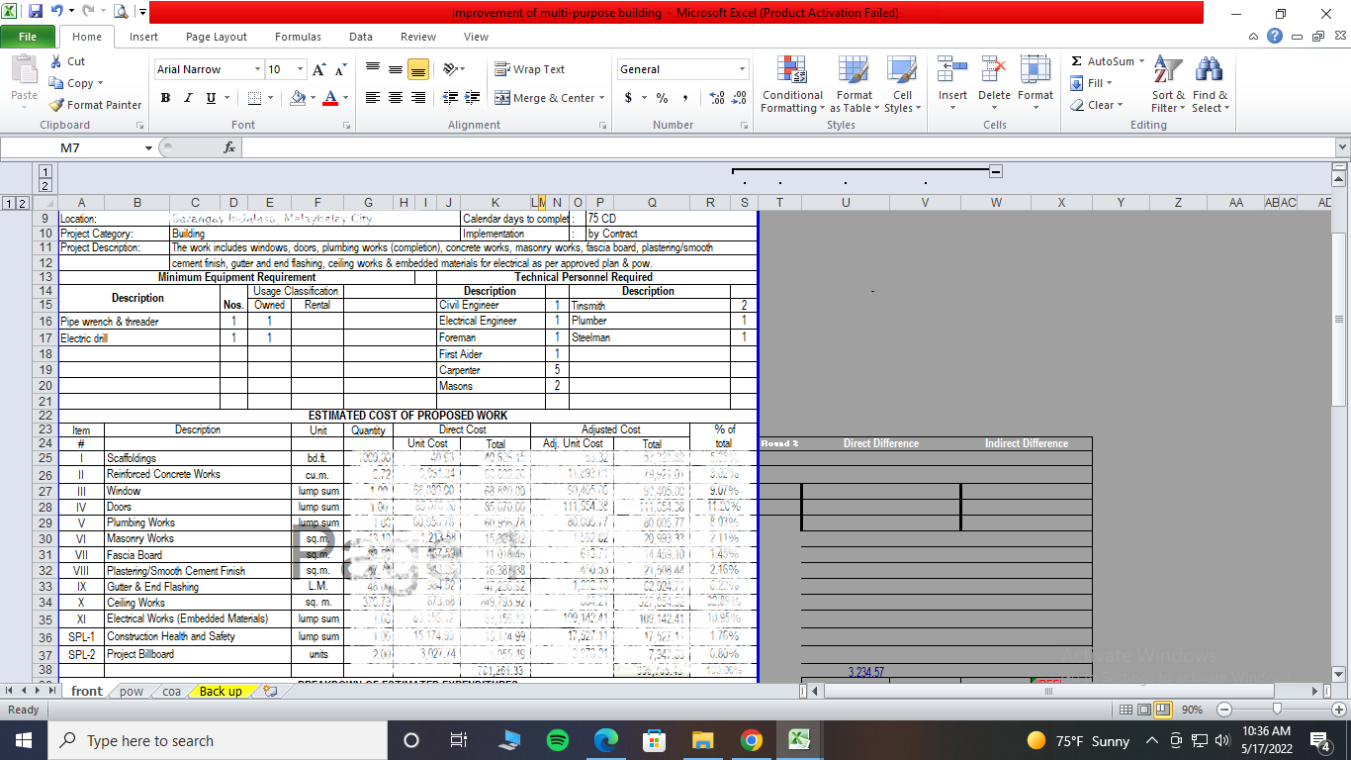
Task: Open Font Color dropdown arrow
Action: (345, 98)
